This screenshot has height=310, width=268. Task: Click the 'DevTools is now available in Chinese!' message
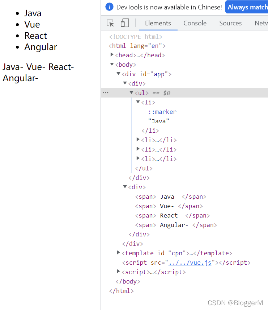(169, 7)
